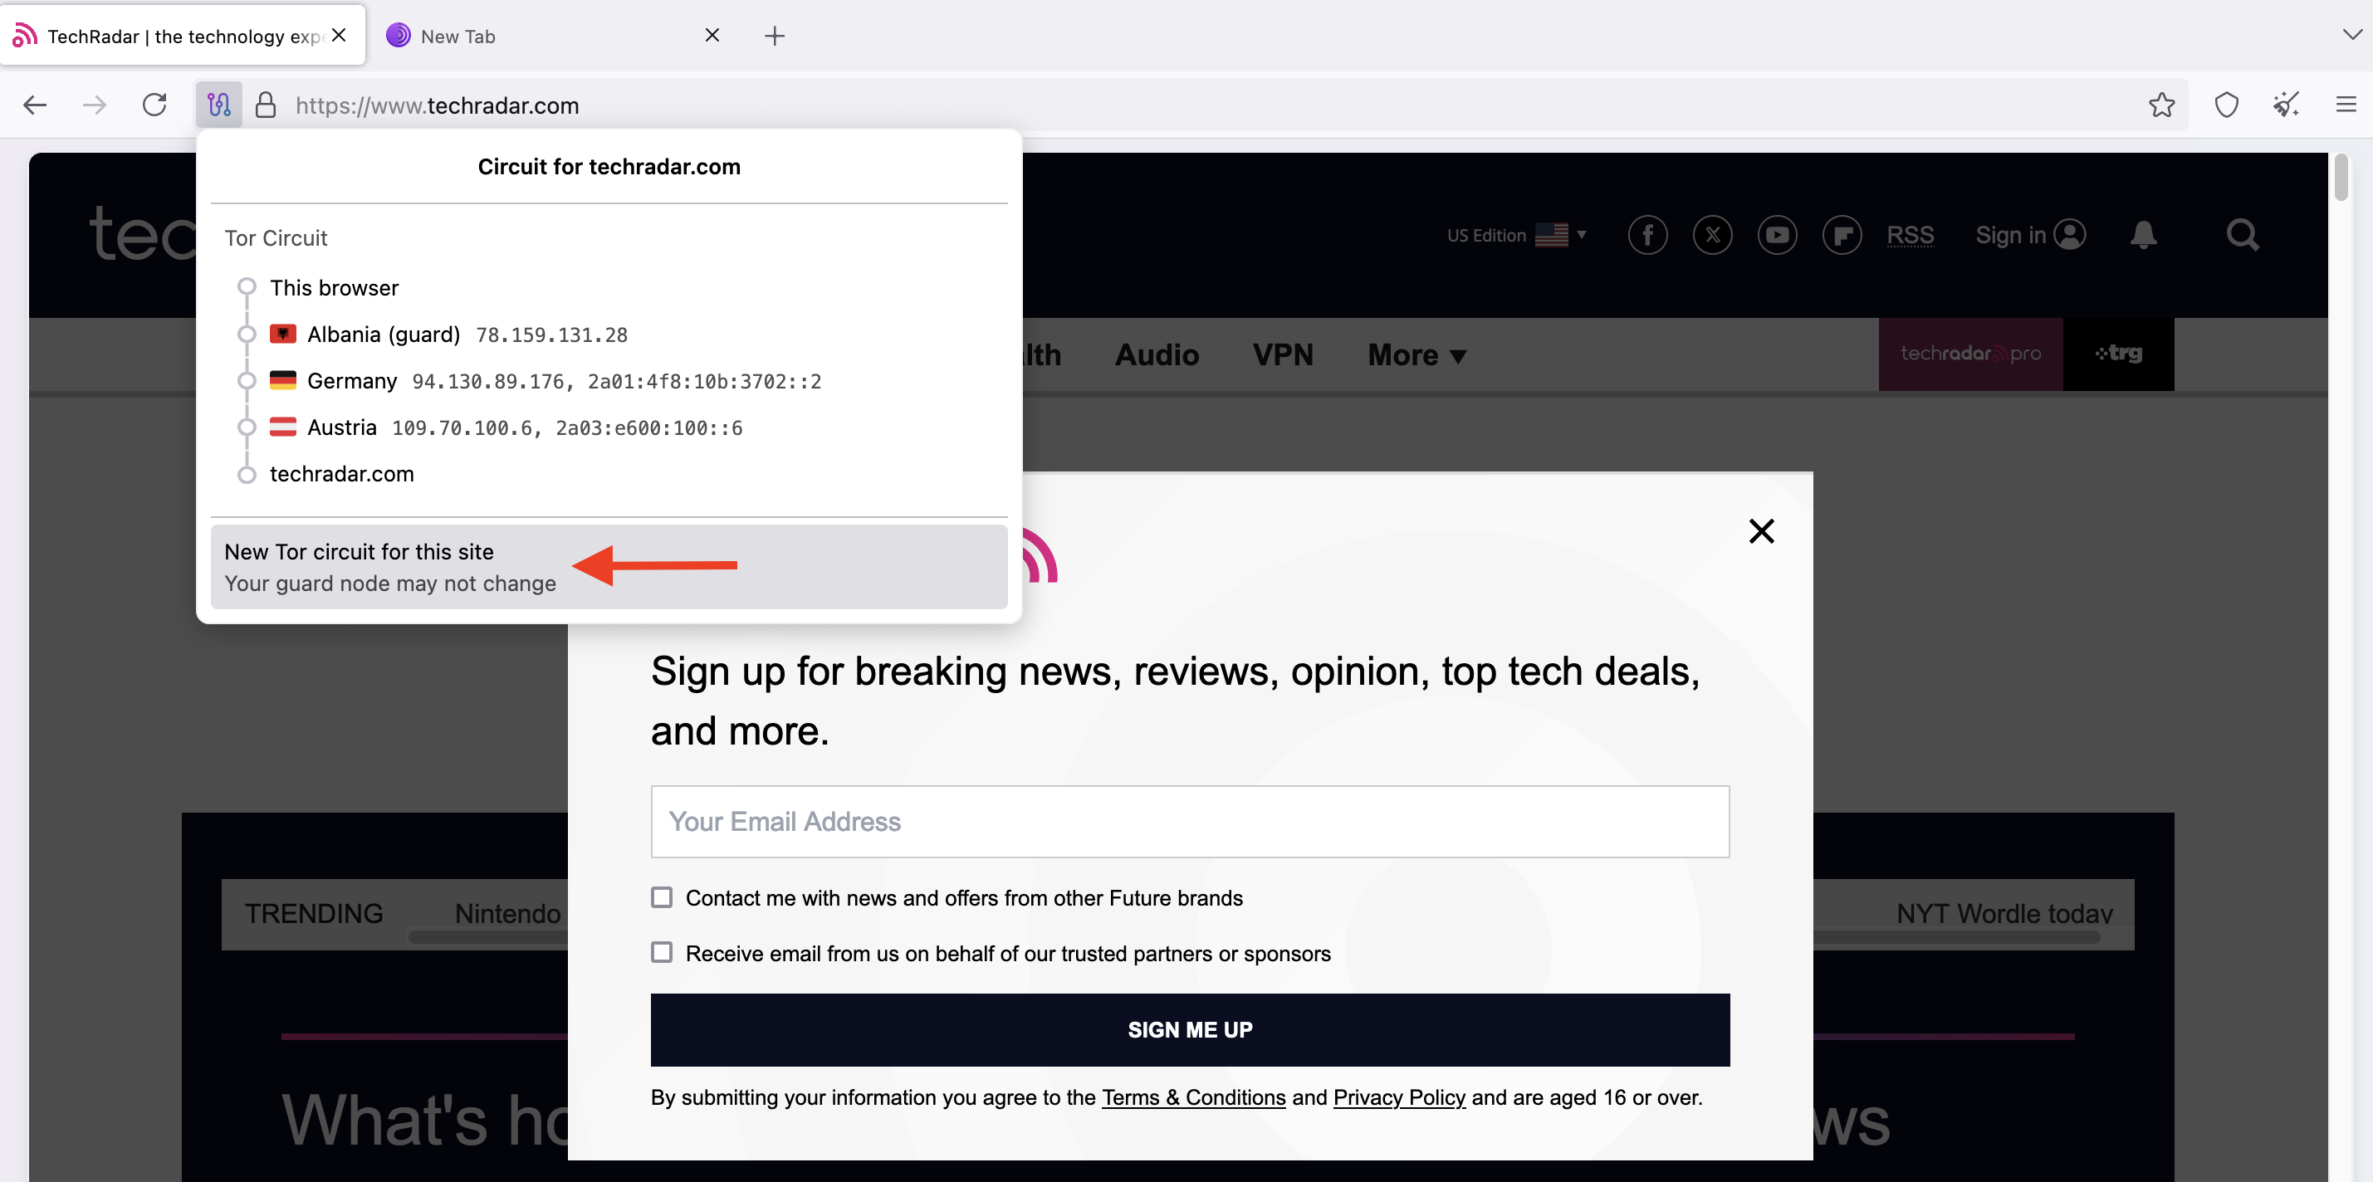The image size is (2373, 1182).
Task: Check Receive email from trusted partners box
Action: (x=662, y=953)
